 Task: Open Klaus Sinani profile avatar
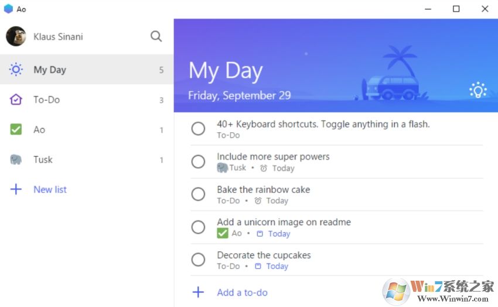pyautogui.click(x=16, y=36)
